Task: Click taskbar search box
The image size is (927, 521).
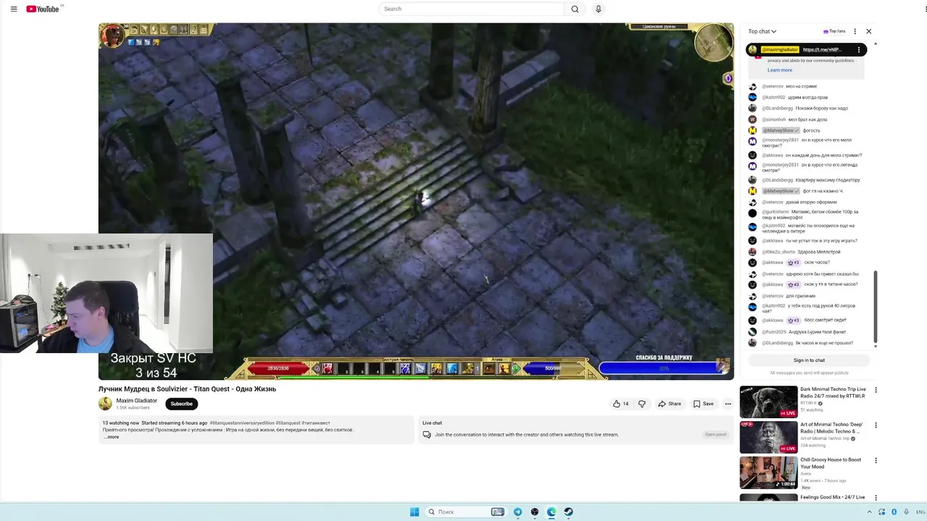Action: pyautogui.click(x=466, y=512)
